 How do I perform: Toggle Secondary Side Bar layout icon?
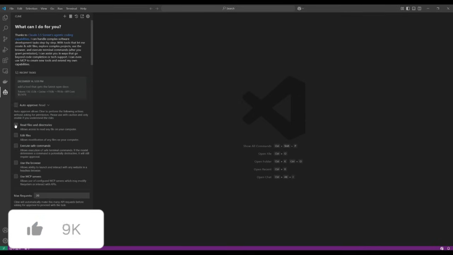pos(419,8)
